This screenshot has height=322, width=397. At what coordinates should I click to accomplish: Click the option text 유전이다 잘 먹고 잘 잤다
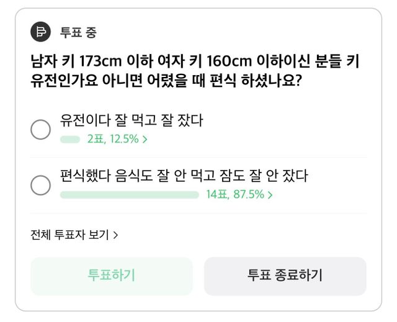[132, 120]
